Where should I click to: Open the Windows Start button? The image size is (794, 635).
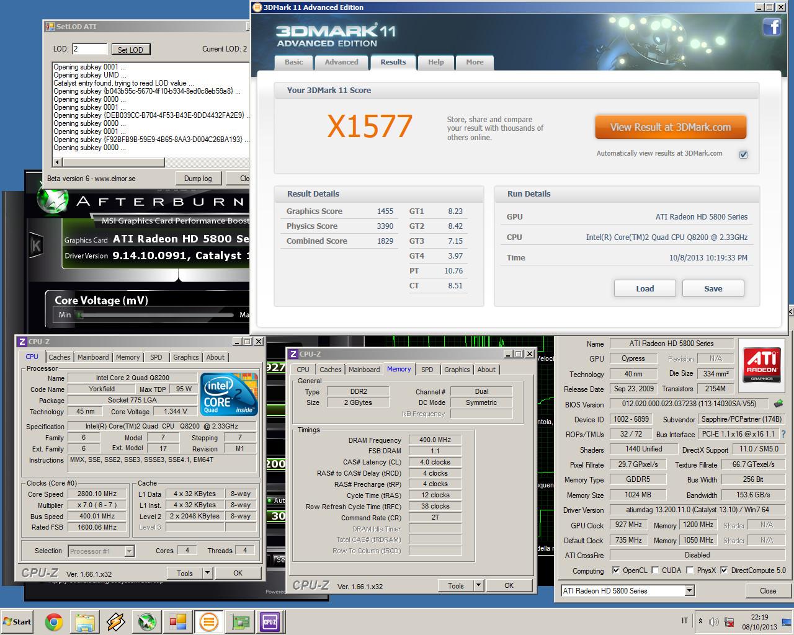[17, 621]
